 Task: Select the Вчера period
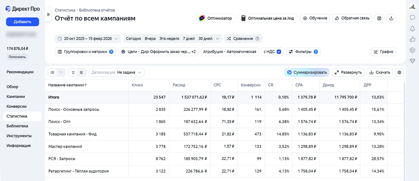click(x=150, y=39)
